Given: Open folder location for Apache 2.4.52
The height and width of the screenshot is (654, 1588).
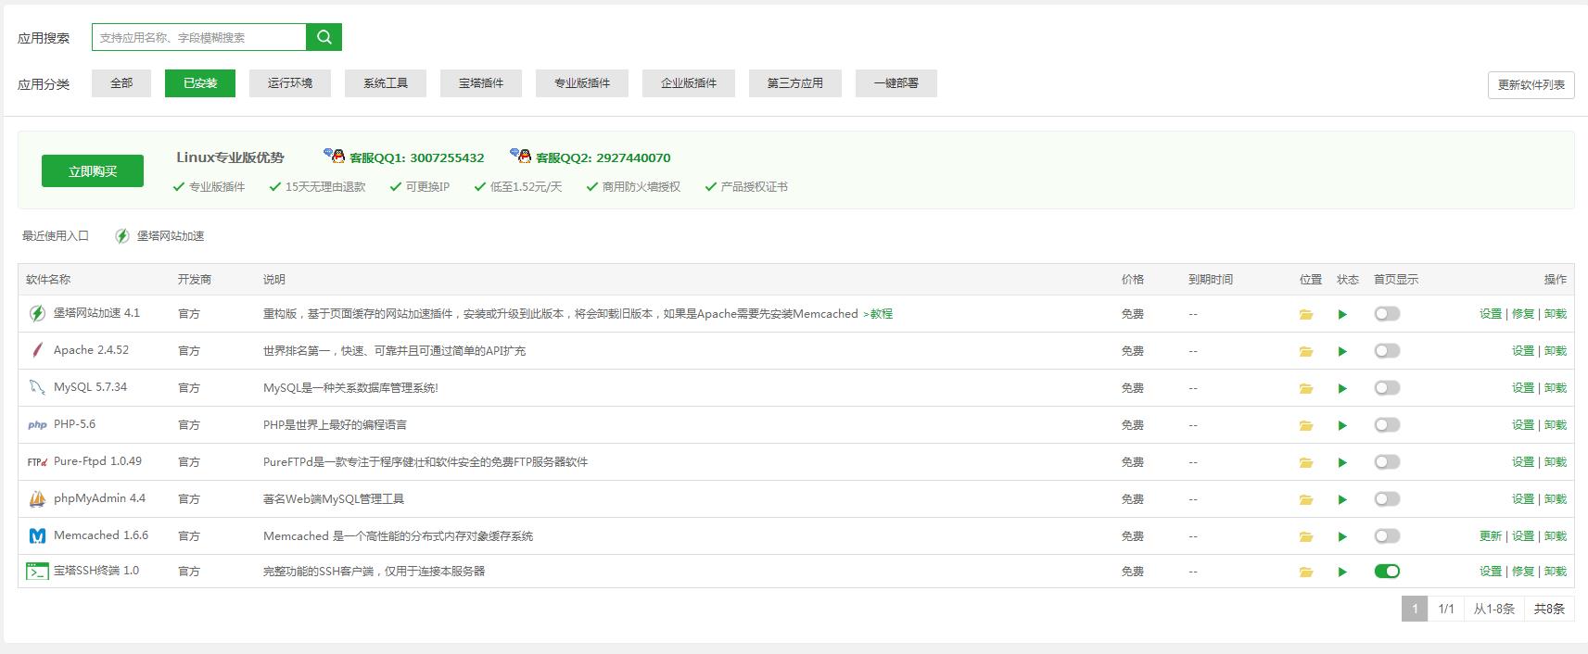Looking at the screenshot, I should 1306,351.
